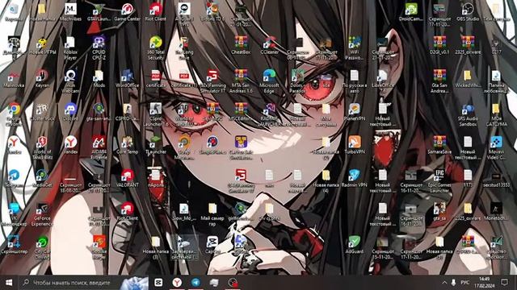Screen dimensions: 517x290
Task: Launch CSpro Launcher 1.6
Action: pos(155,114)
